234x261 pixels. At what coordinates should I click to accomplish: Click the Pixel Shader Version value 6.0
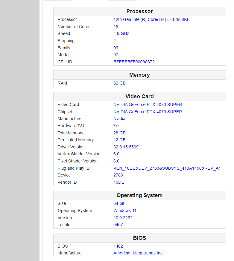coord(116,161)
